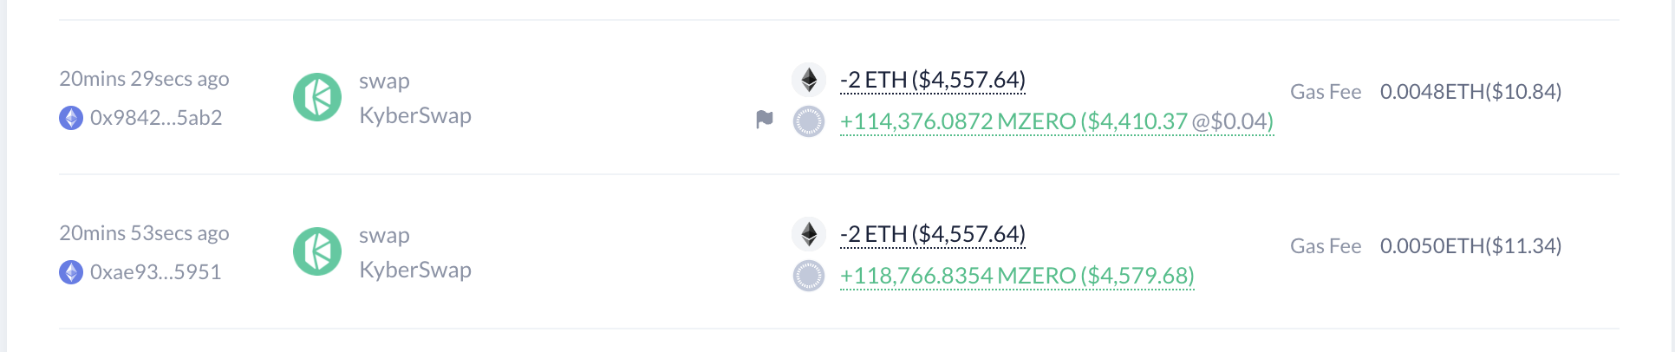This screenshot has height=352, width=1675.
Task: Click the 20mins 29secs ago timestamp
Action: click(x=144, y=79)
